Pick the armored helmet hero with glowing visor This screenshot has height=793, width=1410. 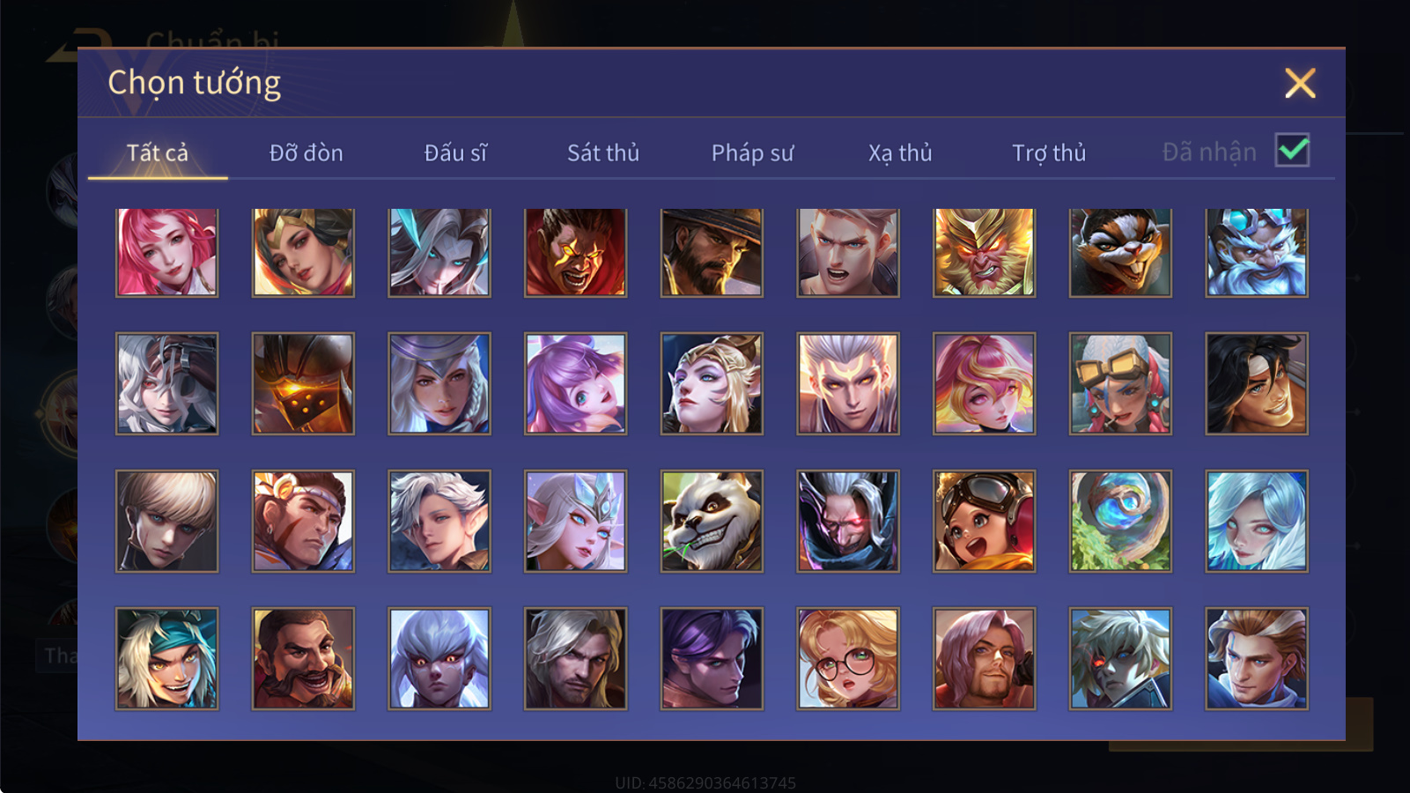click(303, 383)
